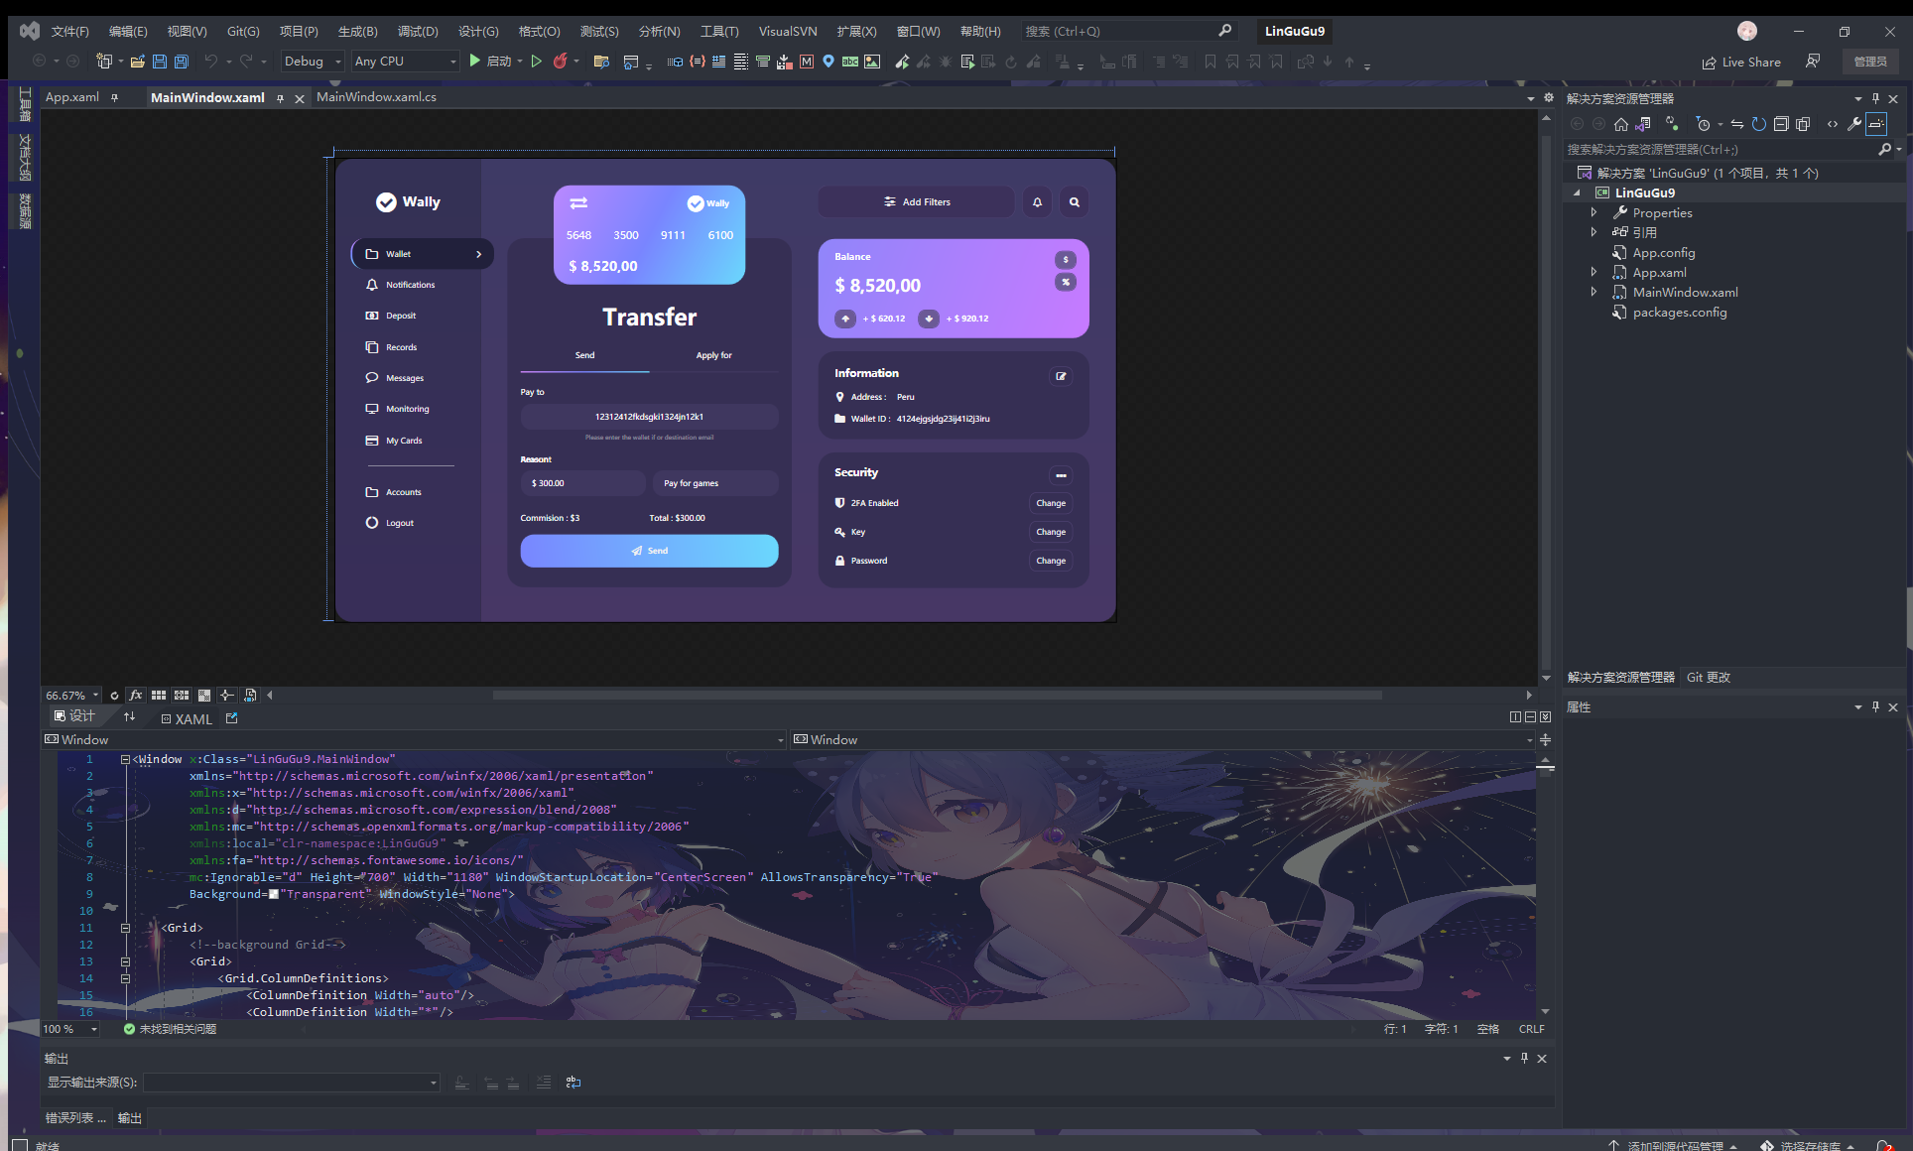The image size is (1913, 1151).
Task: Click the Home icon in Solution Explorer
Action: point(1621,124)
